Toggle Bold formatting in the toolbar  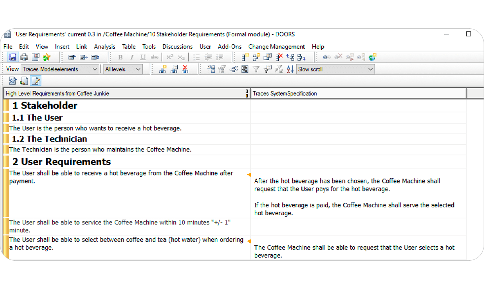click(x=120, y=57)
